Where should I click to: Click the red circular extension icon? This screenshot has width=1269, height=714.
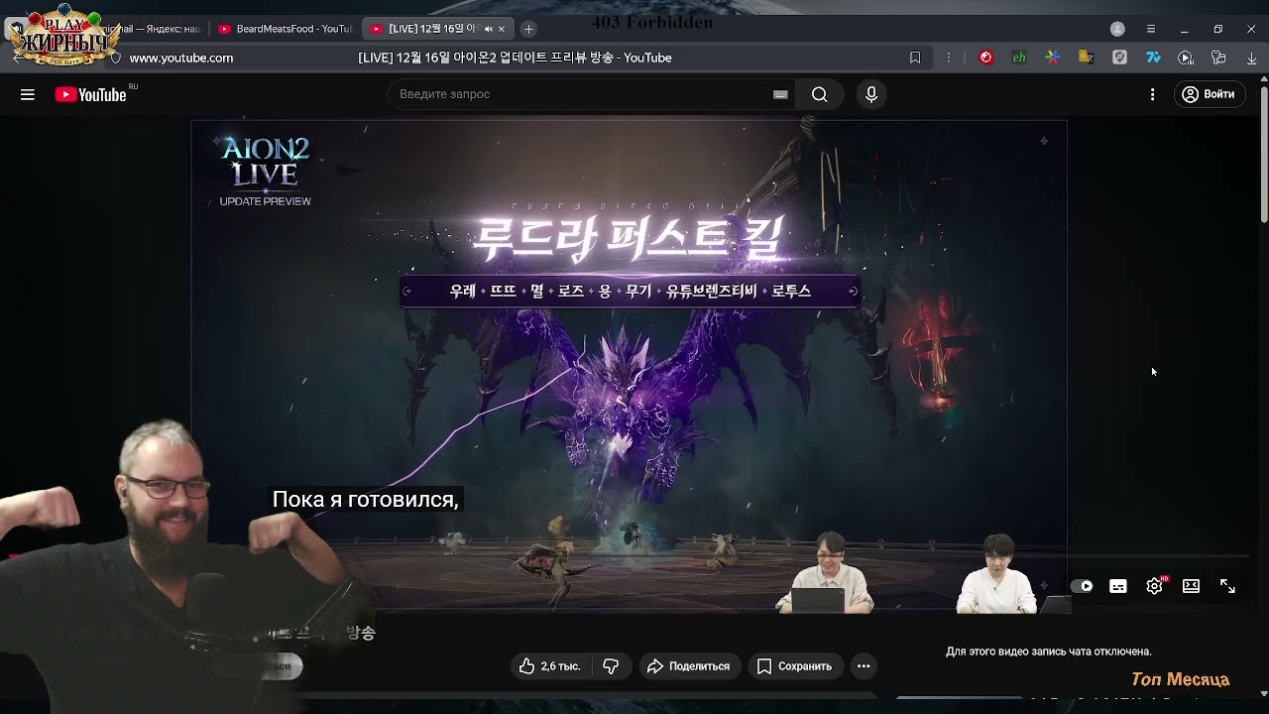985,58
